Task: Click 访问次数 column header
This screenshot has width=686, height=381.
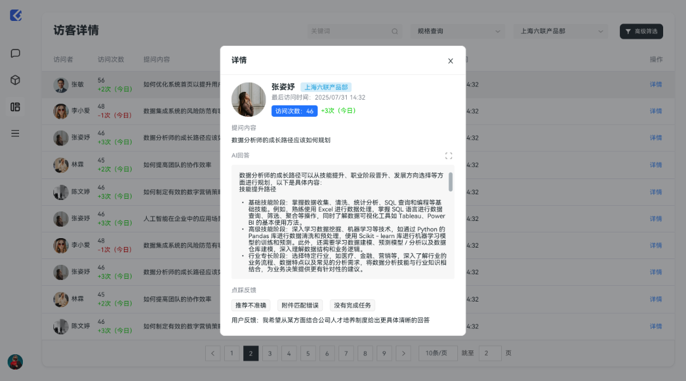Action: pos(111,60)
